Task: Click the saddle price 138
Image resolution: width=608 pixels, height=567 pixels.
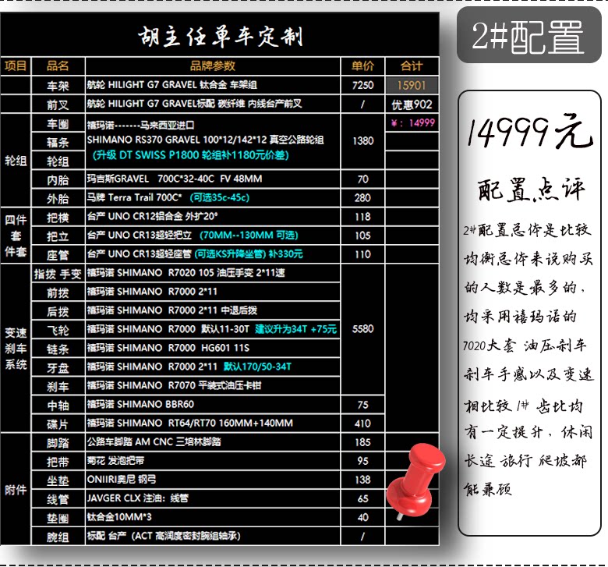Action: tap(362, 480)
